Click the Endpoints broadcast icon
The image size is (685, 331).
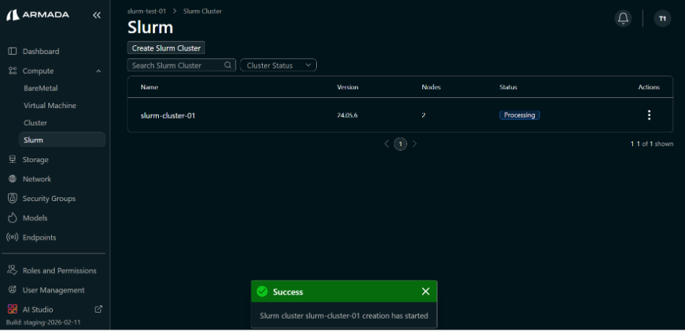click(12, 237)
